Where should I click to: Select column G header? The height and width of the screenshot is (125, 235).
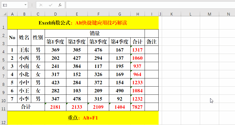click(120, 14)
